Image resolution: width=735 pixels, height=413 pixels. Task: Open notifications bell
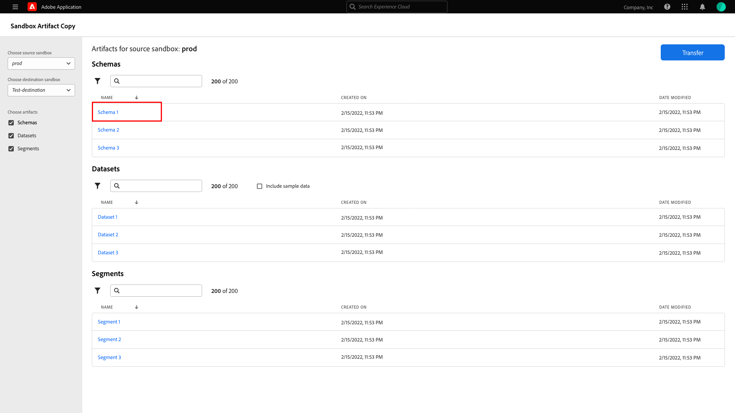click(702, 7)
